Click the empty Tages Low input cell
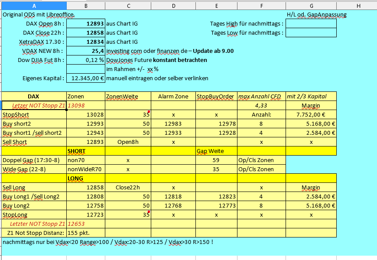The height and width of the screenshot is (260, 377). pyautogui.click(x=311, y=32)
